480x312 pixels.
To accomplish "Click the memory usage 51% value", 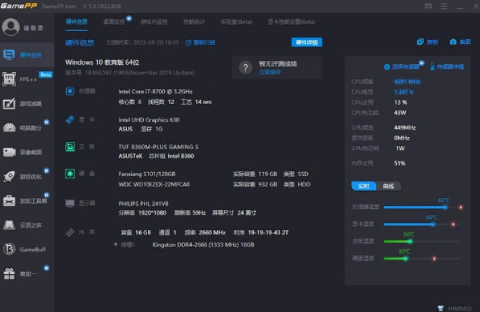I will coord(400,163).
